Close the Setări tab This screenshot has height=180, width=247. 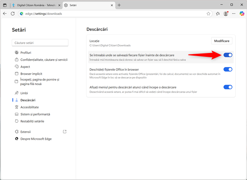(112, 5)
